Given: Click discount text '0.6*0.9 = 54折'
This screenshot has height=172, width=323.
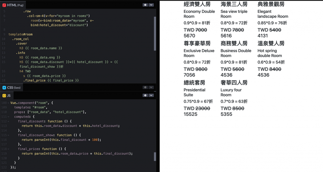Looking at the screenshot, I should (x=271, y=62).
